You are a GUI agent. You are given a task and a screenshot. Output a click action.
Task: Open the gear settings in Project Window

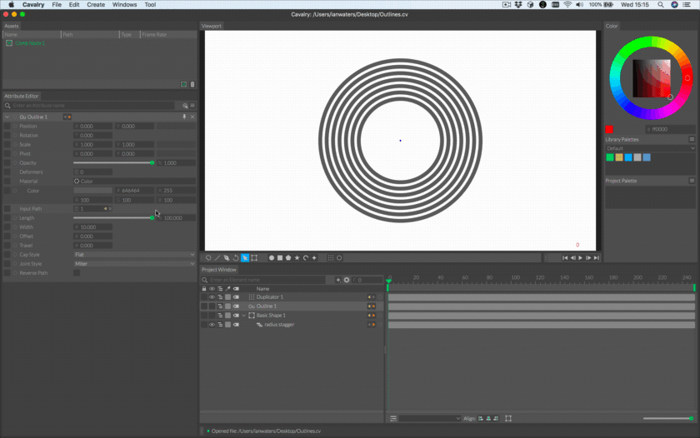347,280
